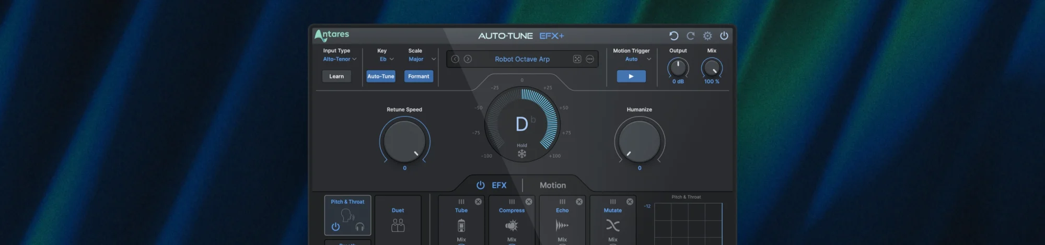Go to the next preset

[x=468, y=59]
